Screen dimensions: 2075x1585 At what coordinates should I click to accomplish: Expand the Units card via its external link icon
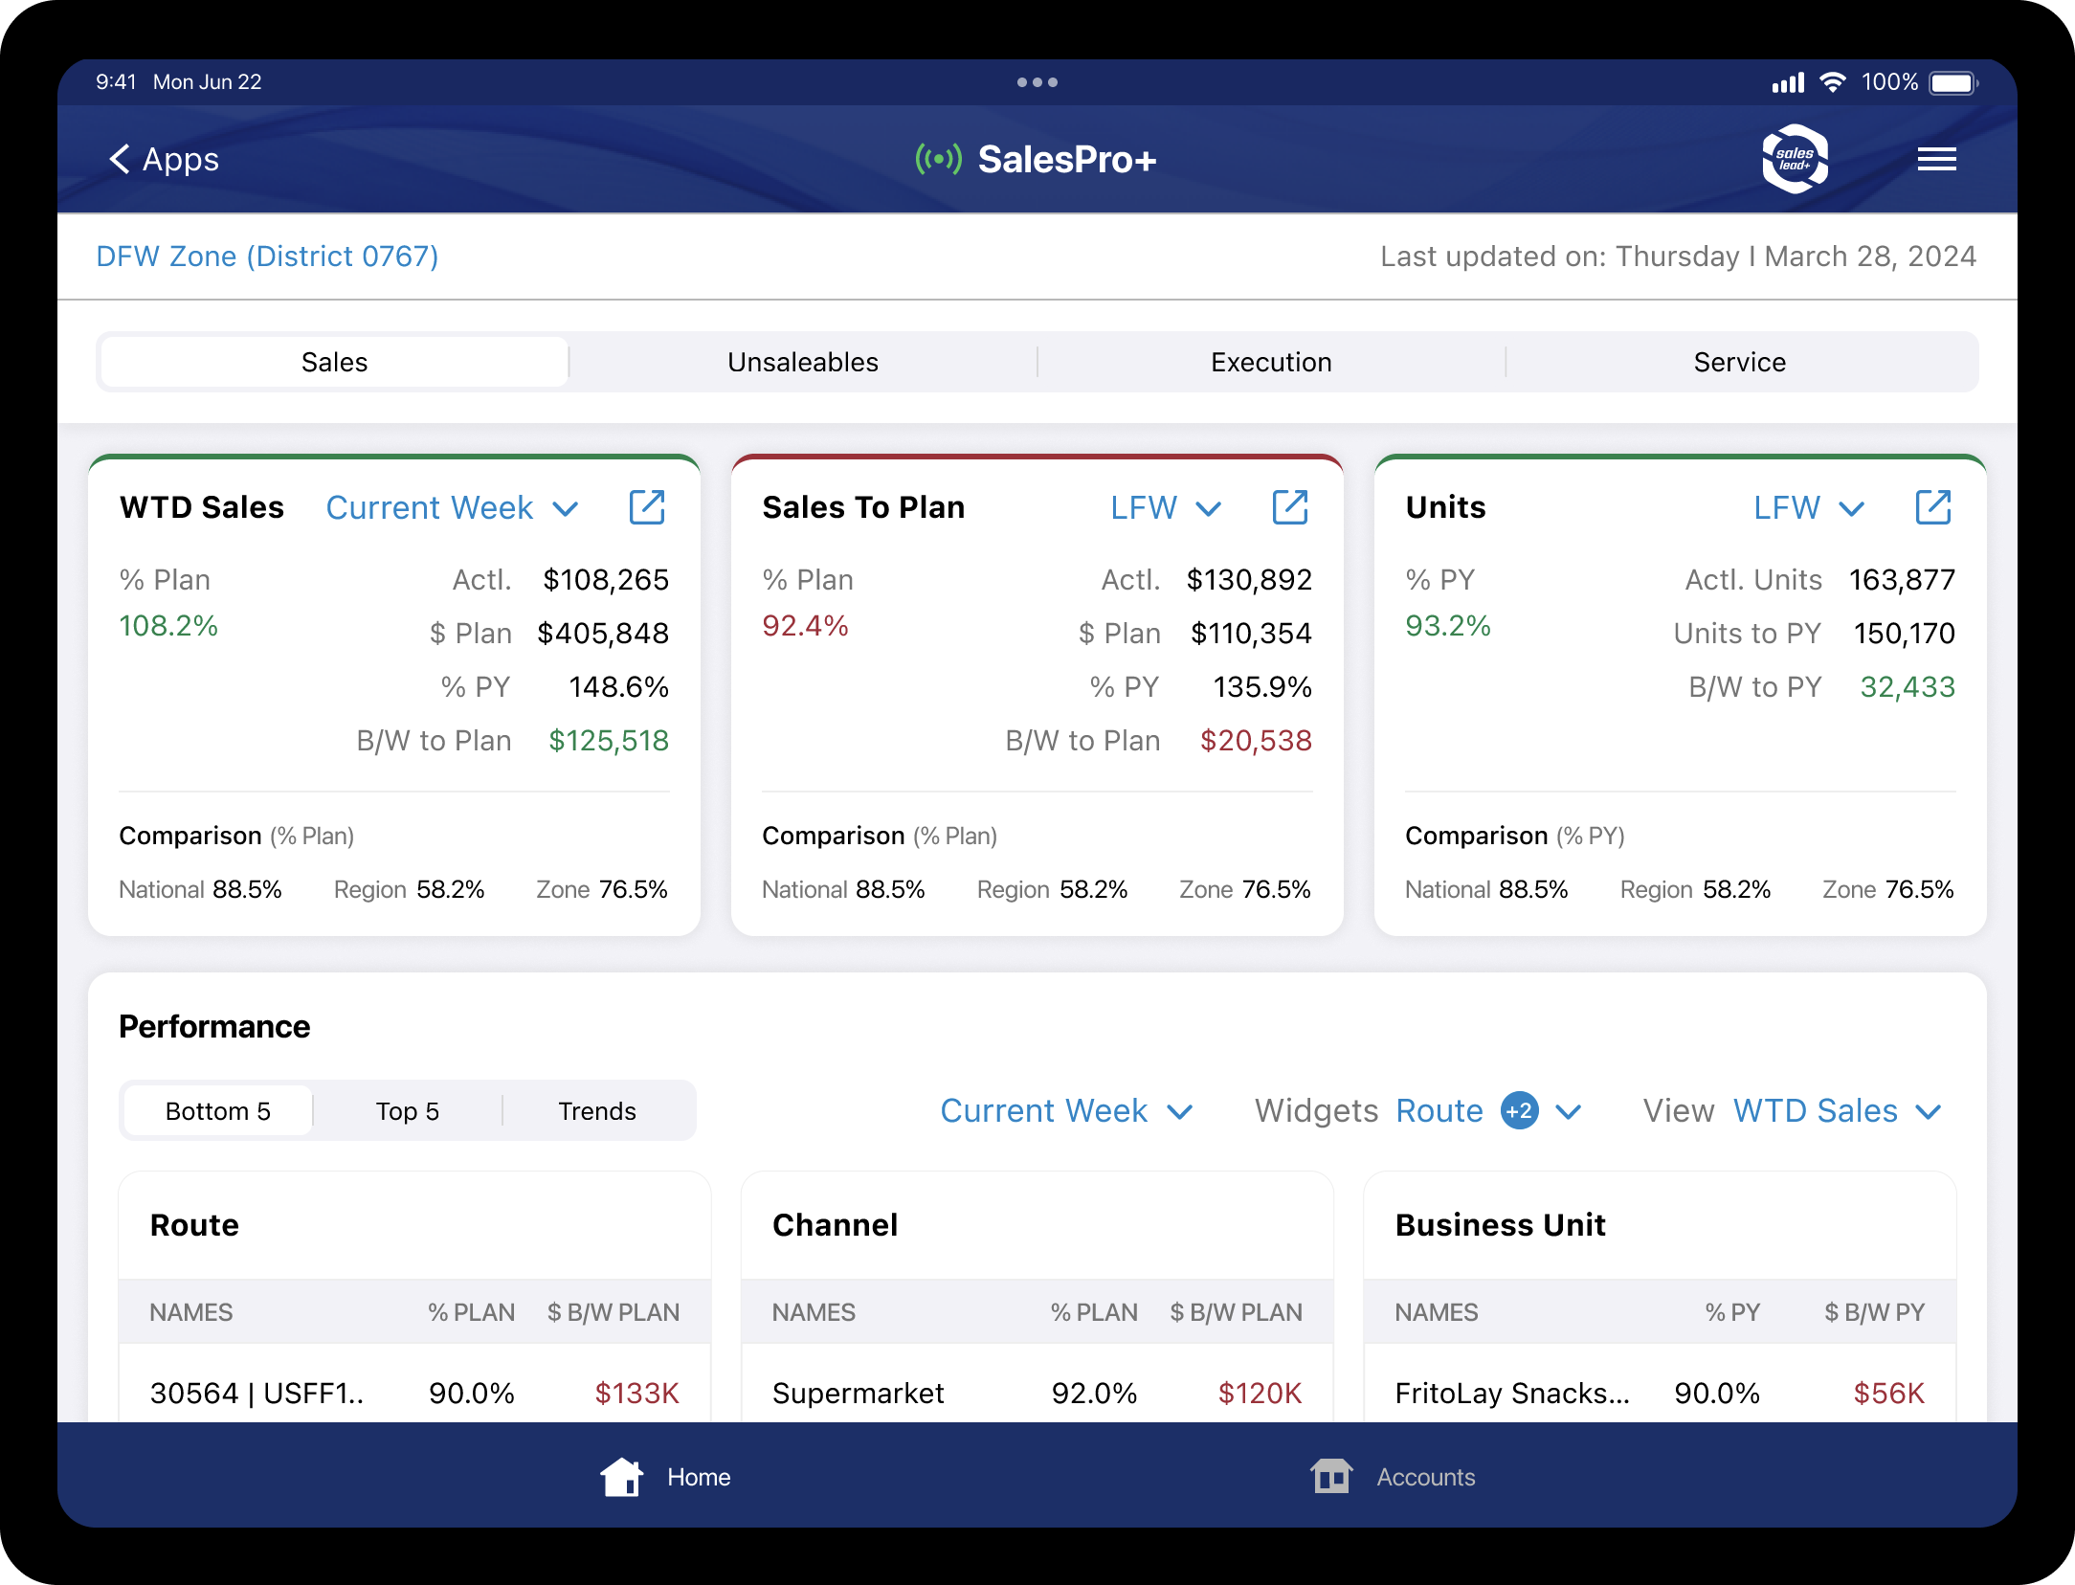tap(1933, 507)
